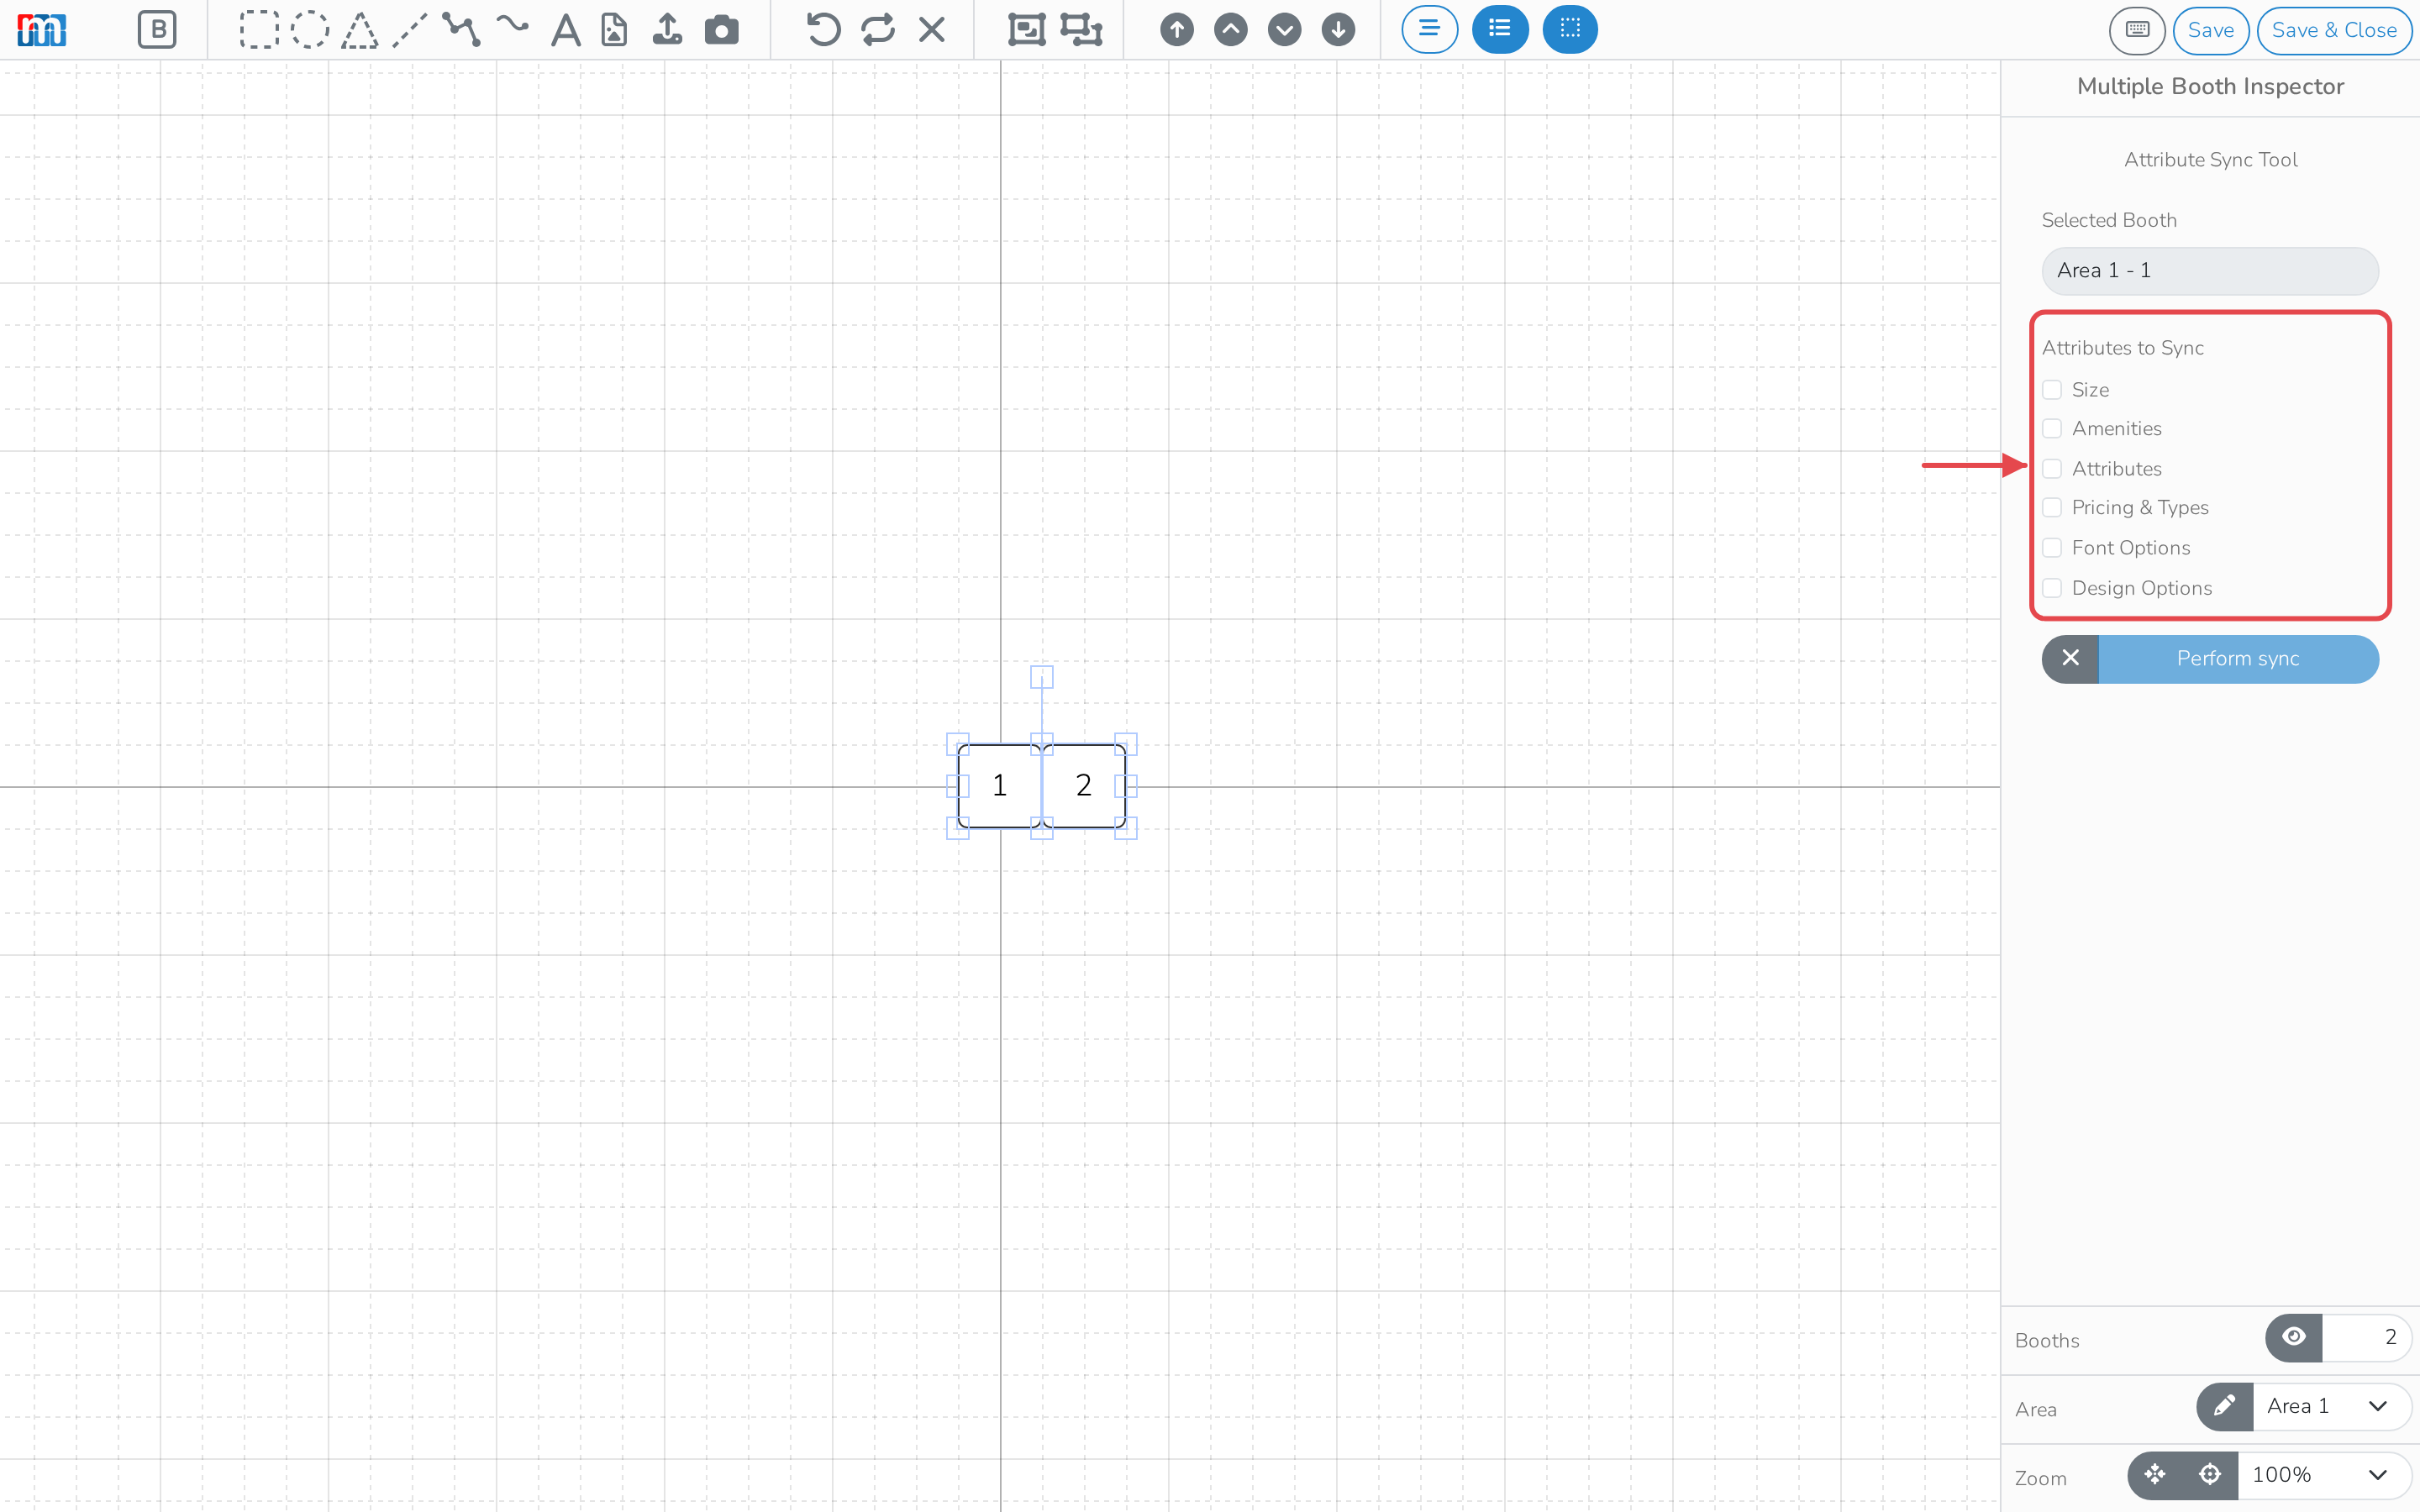
Task: Open the Selected Booth field Area 1 - 1
Action: coord(2210,271)
